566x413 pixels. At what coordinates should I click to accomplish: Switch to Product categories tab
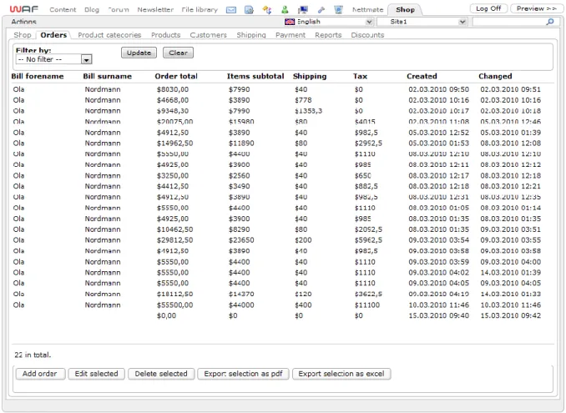109,35
